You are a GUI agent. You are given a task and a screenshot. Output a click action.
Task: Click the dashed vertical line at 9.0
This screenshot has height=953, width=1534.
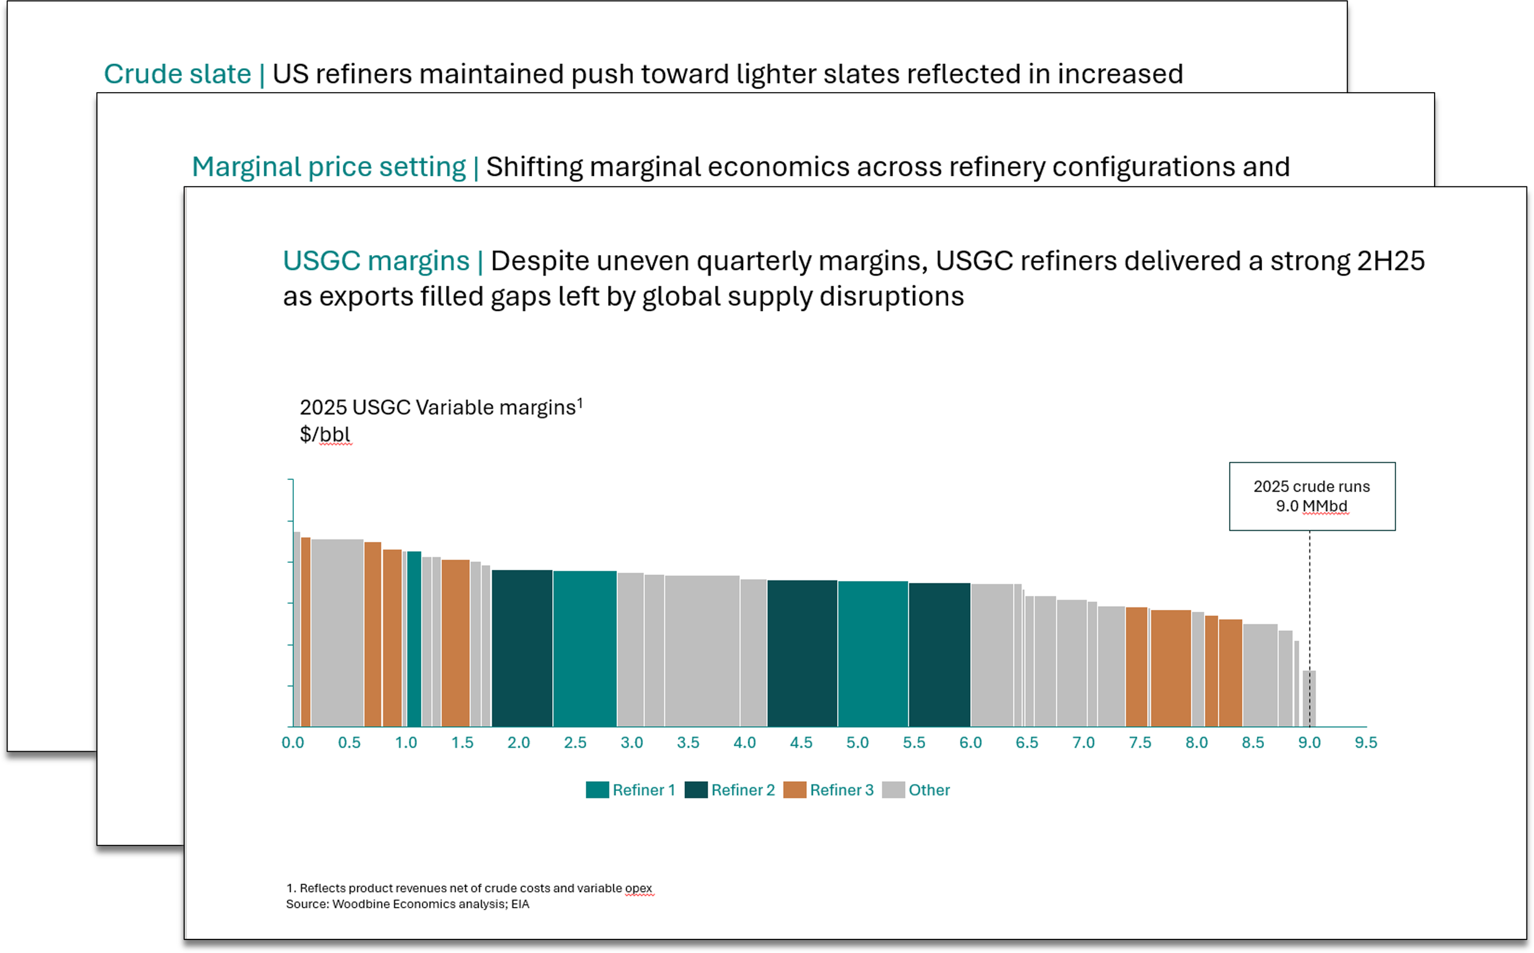click(1310, 629)
